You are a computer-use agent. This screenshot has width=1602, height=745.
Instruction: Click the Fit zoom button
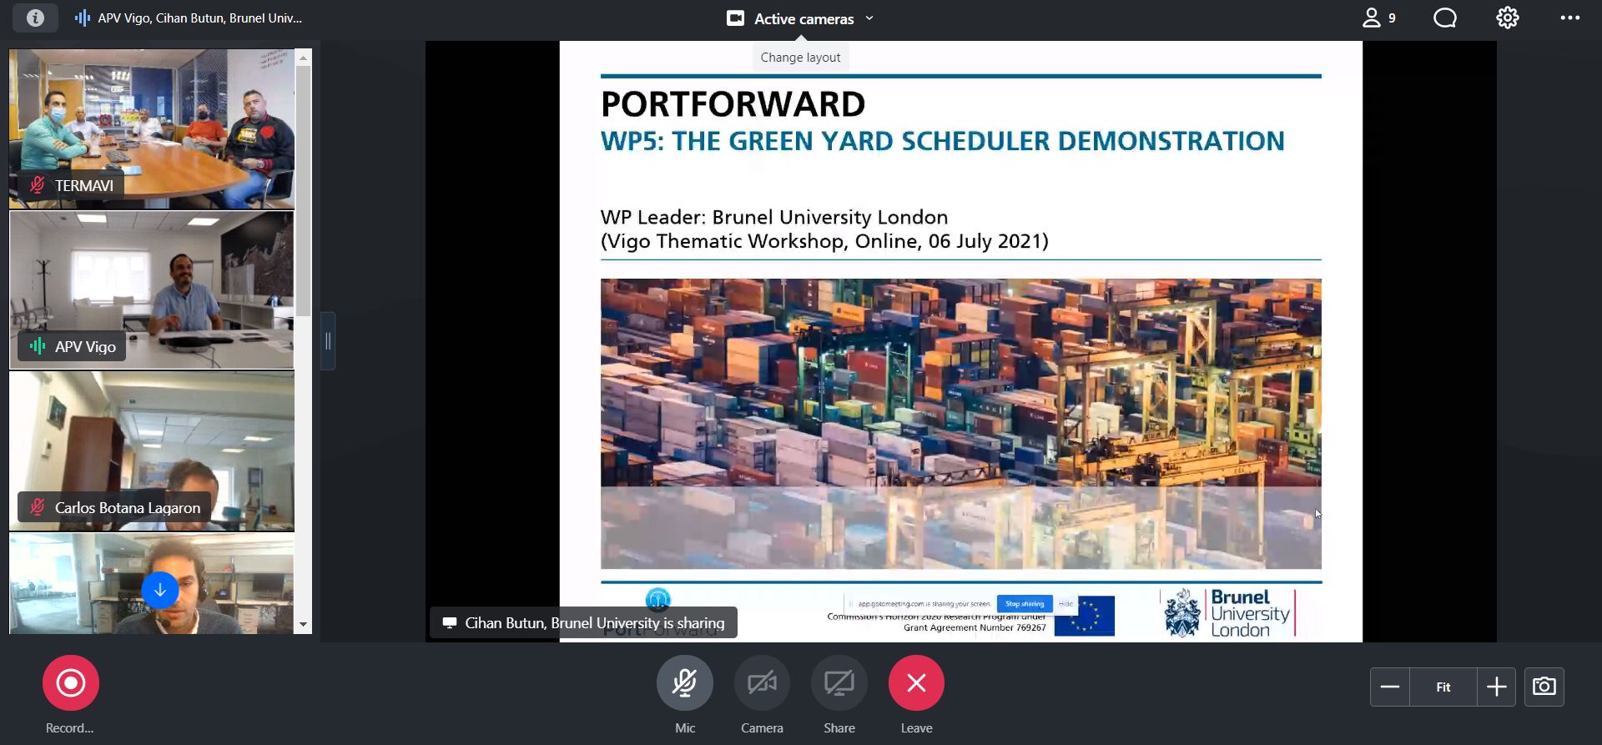point(1443,687)
